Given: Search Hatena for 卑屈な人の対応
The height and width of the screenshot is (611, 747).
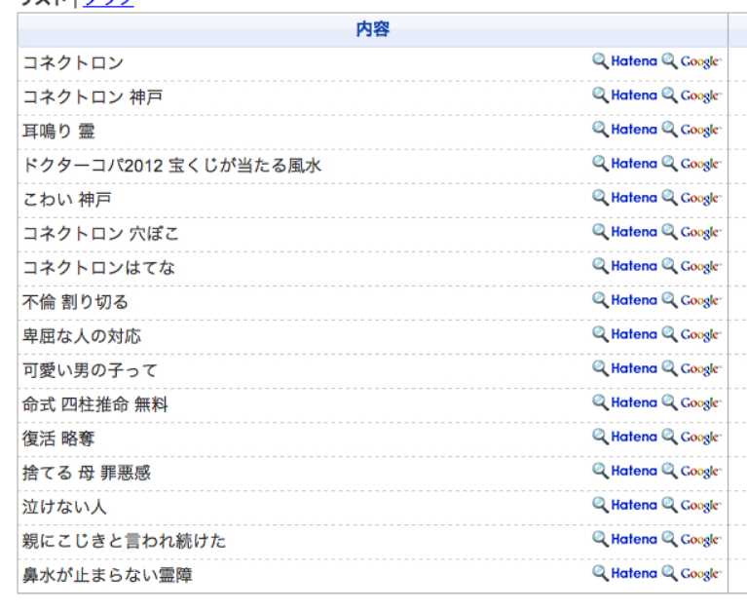Looking at the screenshot, I should pyautogui.click(x=624, y=334).
